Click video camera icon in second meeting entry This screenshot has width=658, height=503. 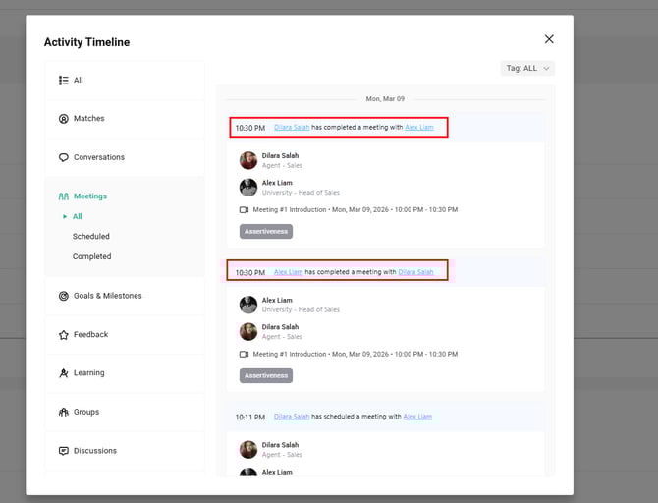point(245,354)
